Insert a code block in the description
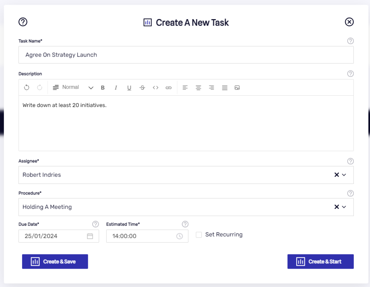370x287 pixels. click(x=155, y=87)
